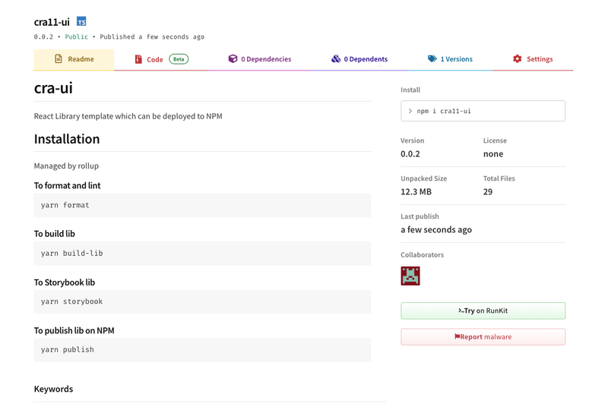This screenshot has height=413, width=608.
Task: Click the last publish time value
Action: [436, 230]
